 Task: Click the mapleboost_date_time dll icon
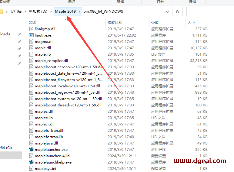pyautogui.click(x=31, y=73)
